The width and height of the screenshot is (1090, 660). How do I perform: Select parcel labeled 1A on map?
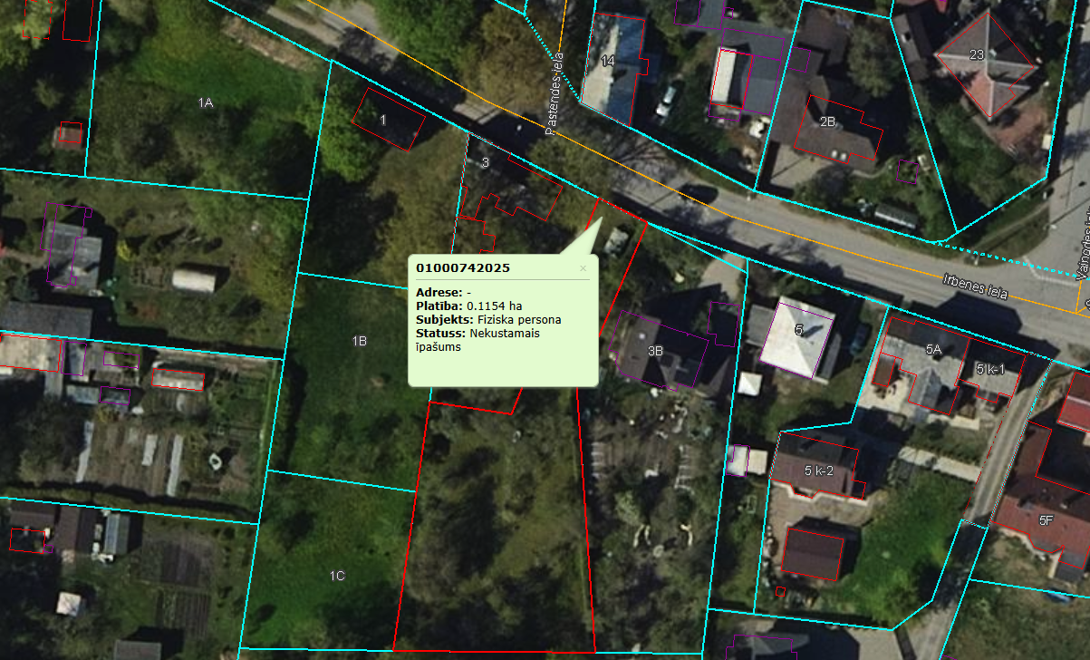[x=206, y=102]
